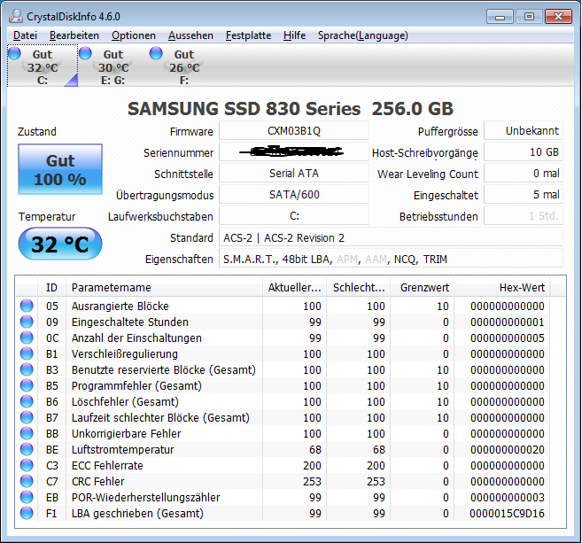Minimize the CrystalDiskInfo window
This screenshot has width=582, height=543.
[x=500, y=17]
